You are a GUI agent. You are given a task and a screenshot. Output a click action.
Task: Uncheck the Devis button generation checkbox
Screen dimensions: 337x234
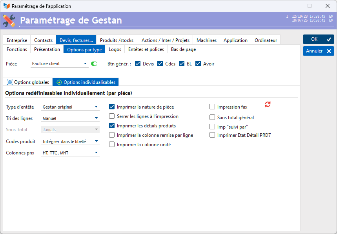(138, 63)
